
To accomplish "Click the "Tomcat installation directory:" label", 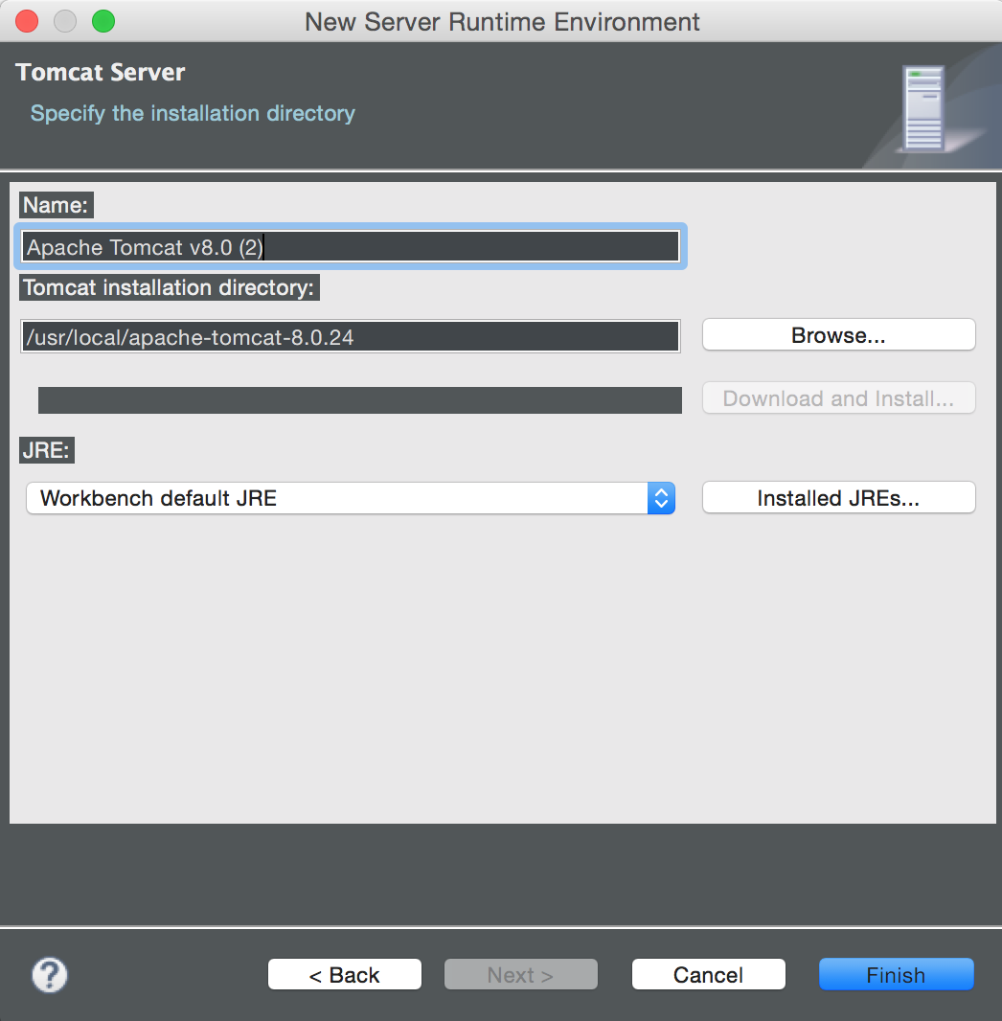I will pos(170,287).
